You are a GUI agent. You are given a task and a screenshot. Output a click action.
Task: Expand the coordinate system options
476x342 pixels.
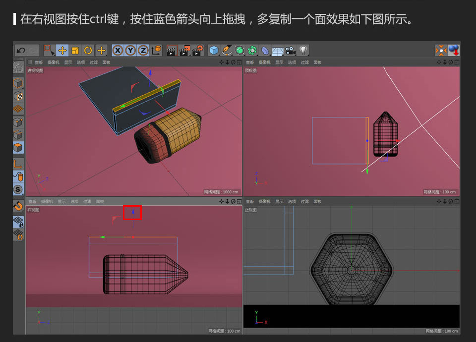156,50
